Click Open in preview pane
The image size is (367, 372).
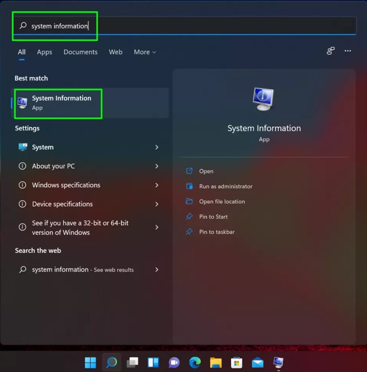click(x=206, y=172)
